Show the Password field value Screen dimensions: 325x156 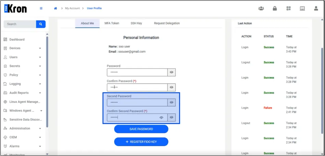172,72
